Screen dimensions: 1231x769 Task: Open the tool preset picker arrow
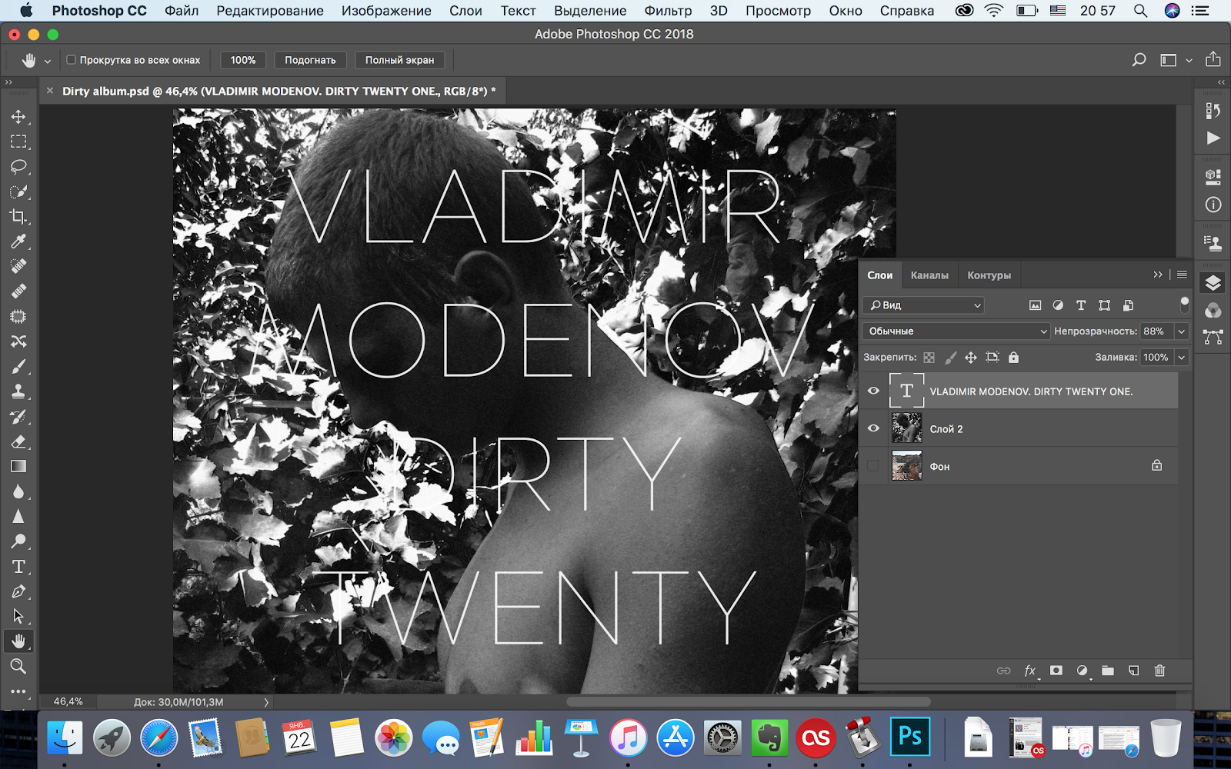click(x=48, y=60)
